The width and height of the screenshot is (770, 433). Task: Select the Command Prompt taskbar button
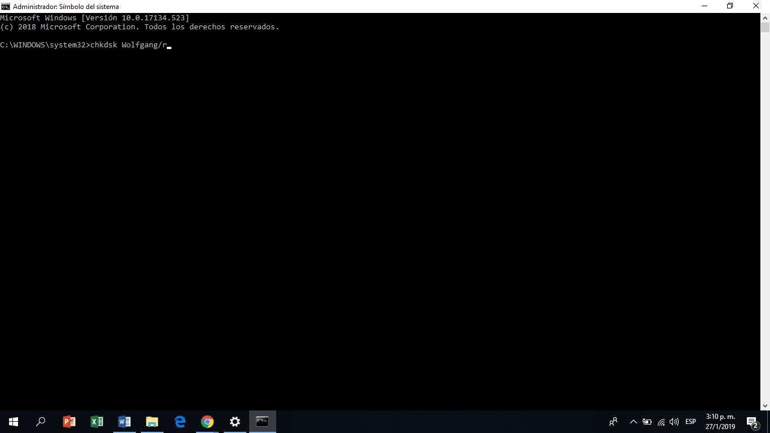(263, 421)
